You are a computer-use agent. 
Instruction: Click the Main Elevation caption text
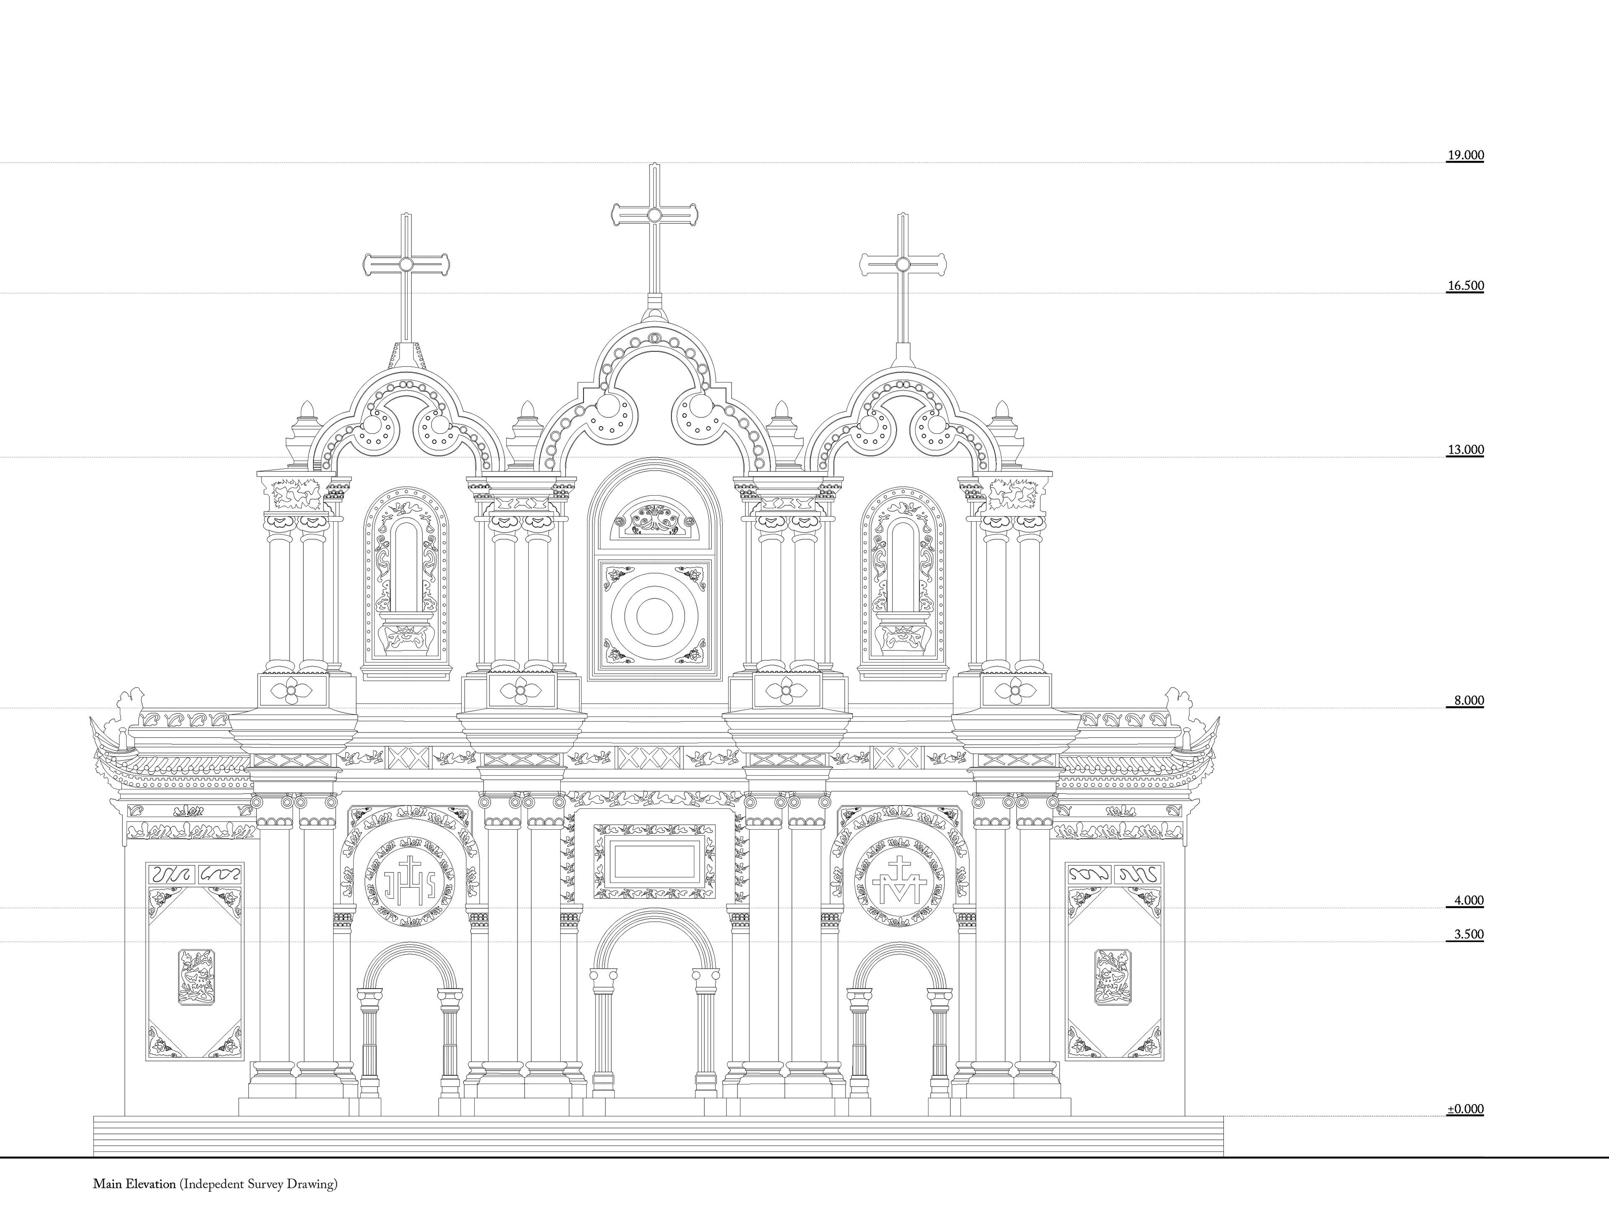point(215,1184)
